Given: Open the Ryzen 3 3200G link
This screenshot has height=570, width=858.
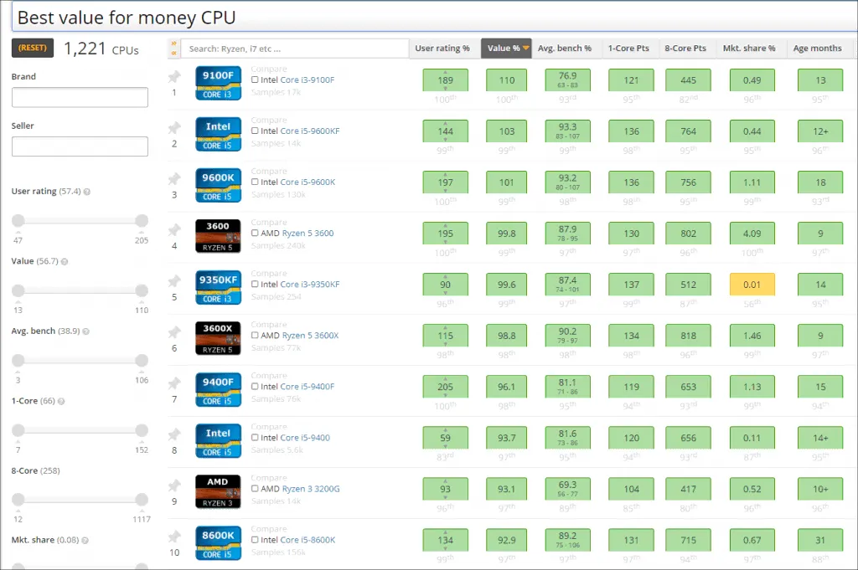Looking at the screenshot, I should [x=311, y=489].
